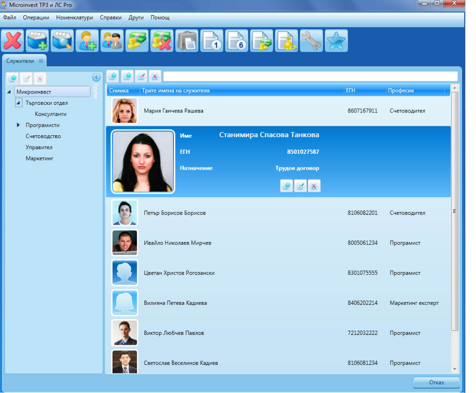Click edit icon under Станимира's selected card
476x393 pixels.
[x=300, y=186]
